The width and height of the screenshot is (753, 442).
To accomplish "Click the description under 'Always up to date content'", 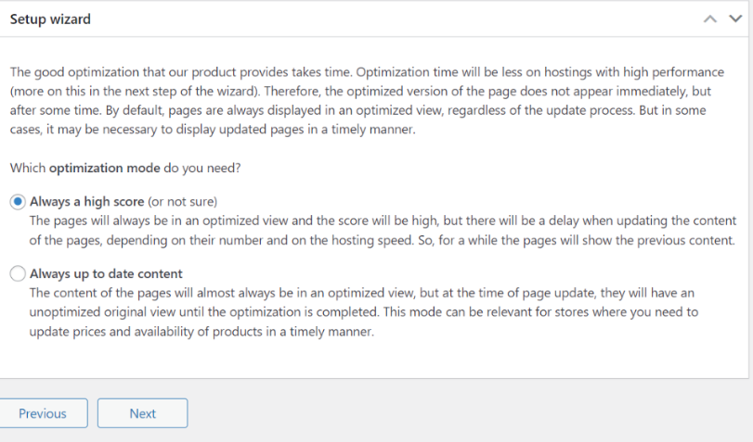I will pos(364,312).
